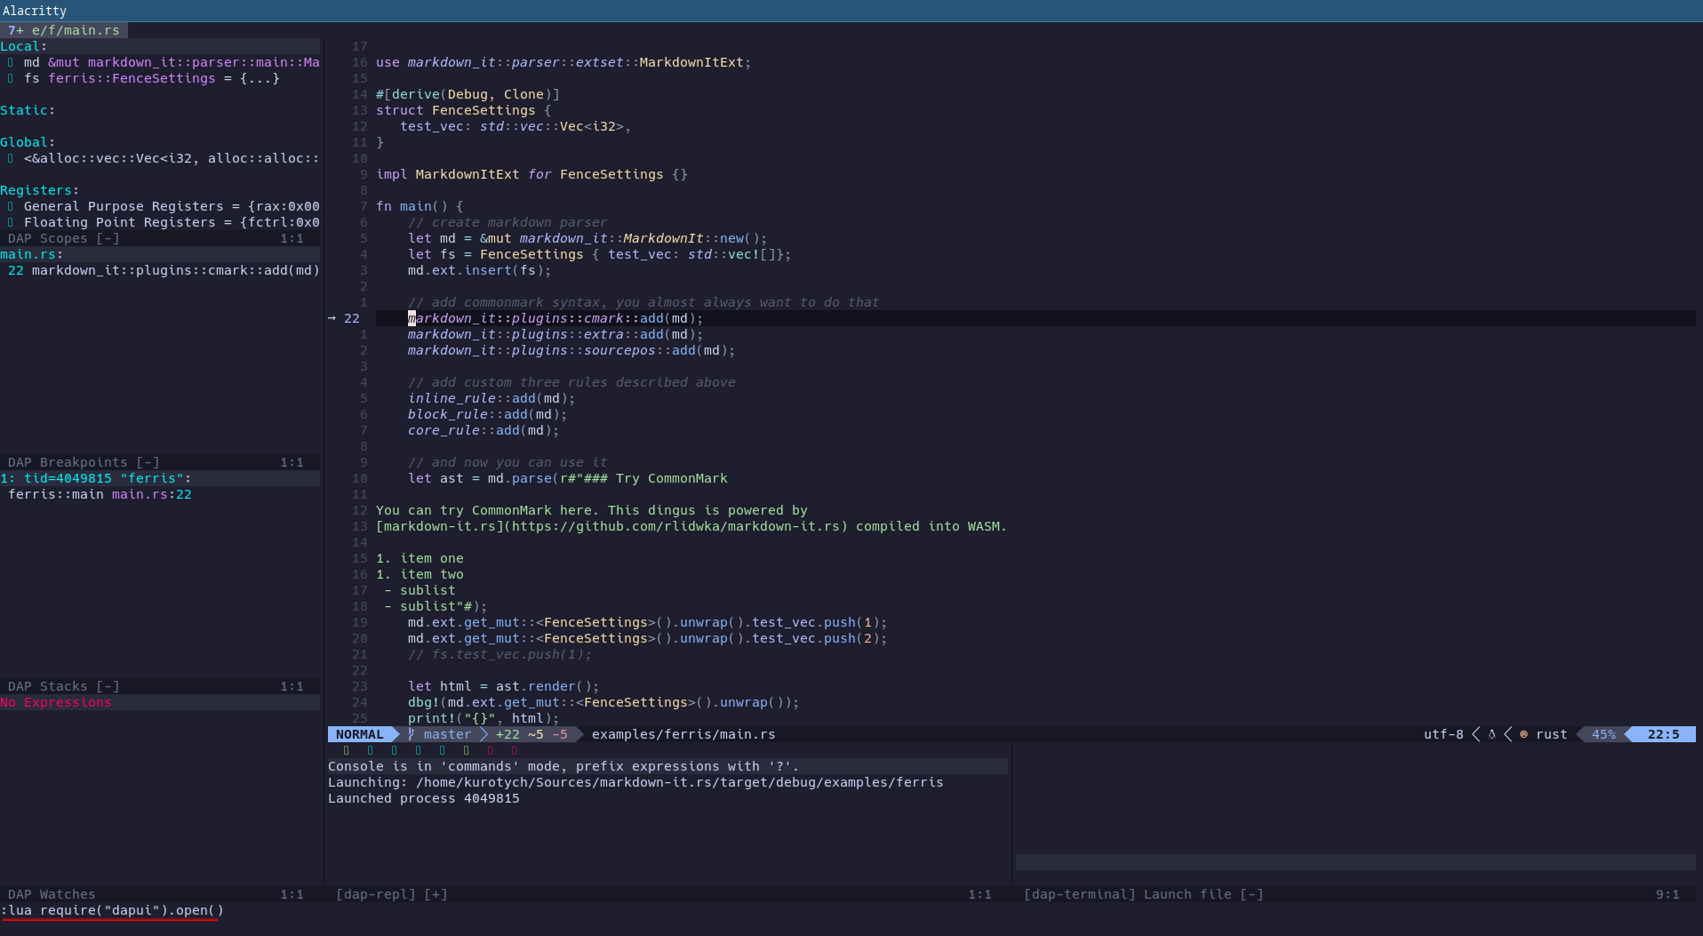Click the '#[derive(Debug, Clone)]' attribute line

coord(468,94)
